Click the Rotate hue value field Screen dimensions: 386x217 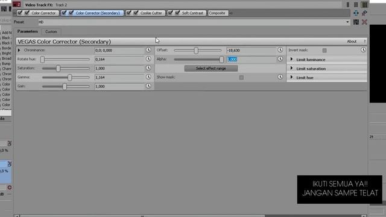[119, 59]
